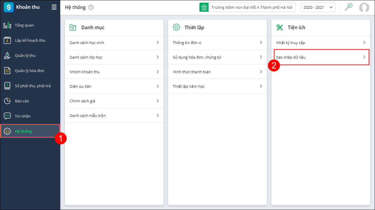Expand the Thông tin đơn vị chevron
Viewport: 375px width, 210px height.
[x=261, y=43]
